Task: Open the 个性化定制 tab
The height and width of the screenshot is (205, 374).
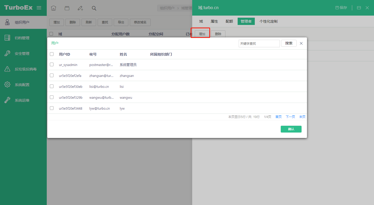Action: [269, 21]
